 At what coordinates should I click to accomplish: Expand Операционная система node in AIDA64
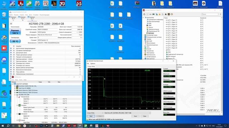click(143, 37)
